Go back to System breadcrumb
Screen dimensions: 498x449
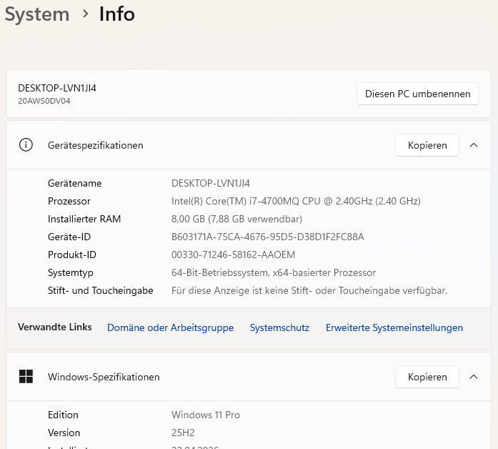pos(37,14)
